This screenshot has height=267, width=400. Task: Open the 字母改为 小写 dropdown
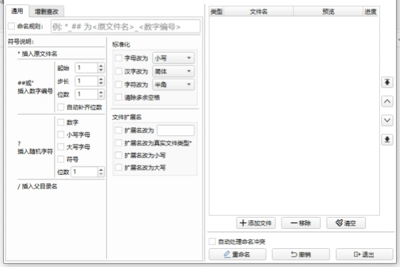click(173, 58)
